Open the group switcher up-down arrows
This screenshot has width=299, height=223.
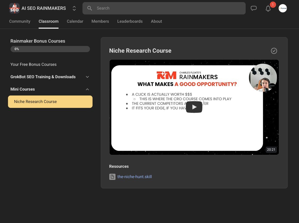[74, 8]
